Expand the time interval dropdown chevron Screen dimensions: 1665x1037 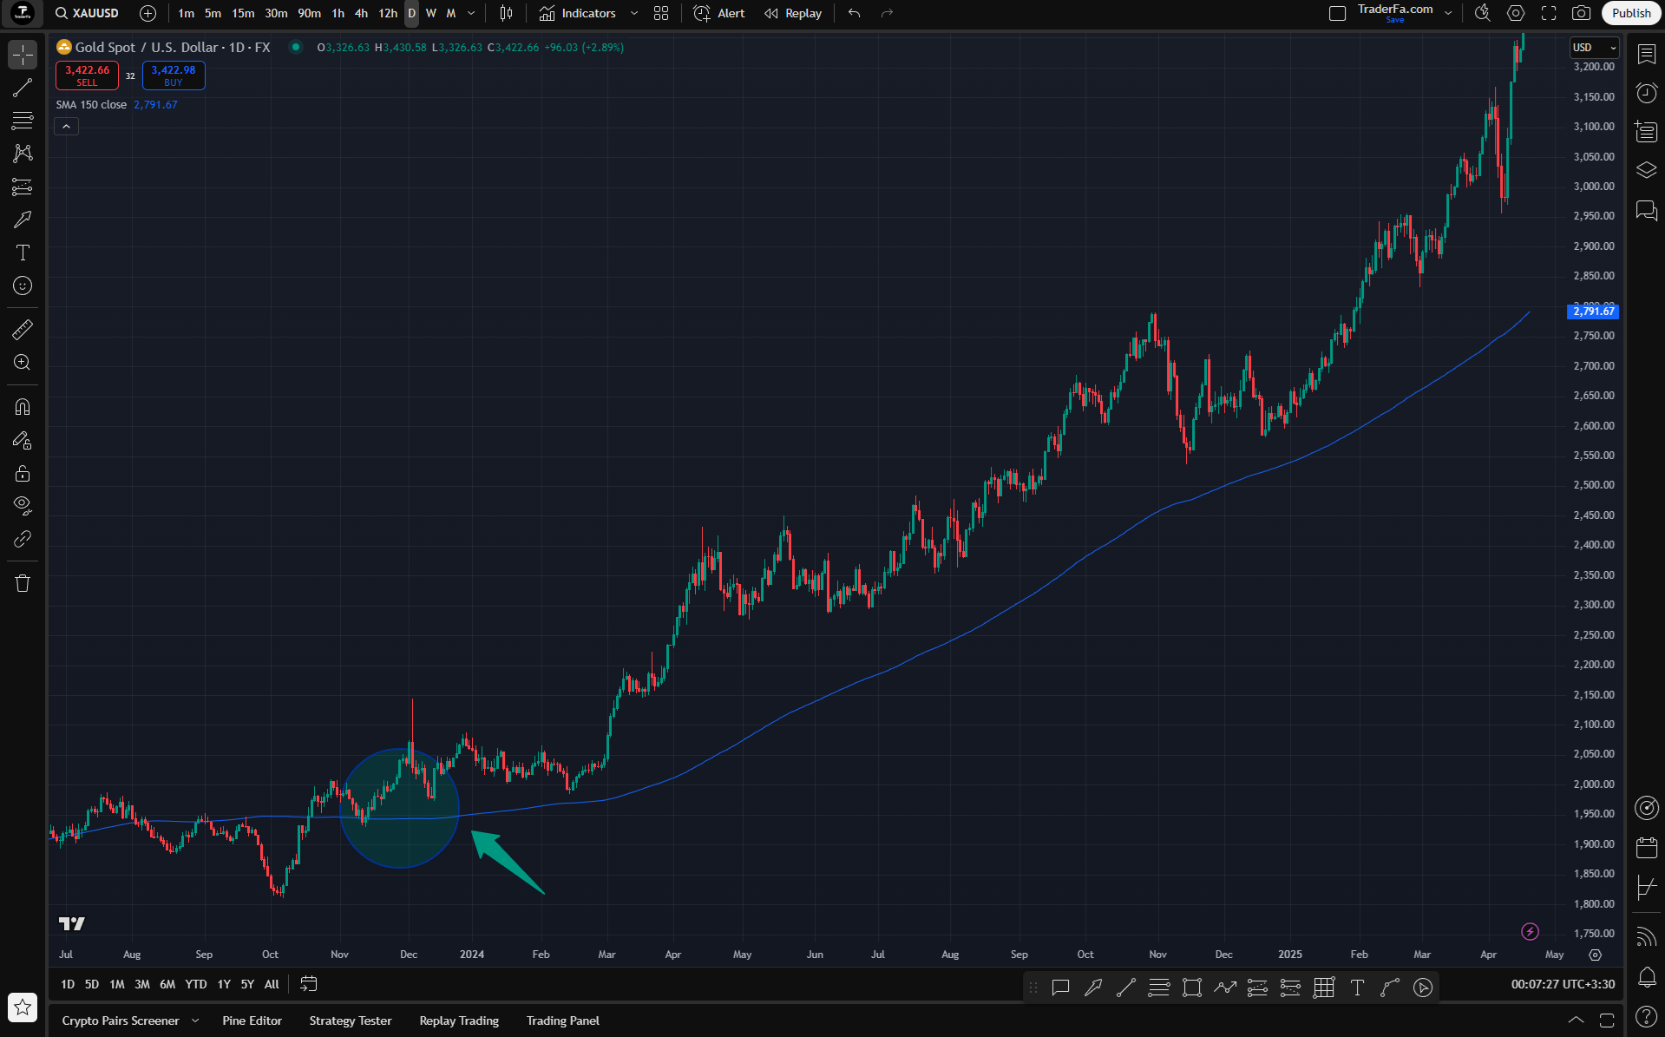pyautogui.click(x=471, y=13)
